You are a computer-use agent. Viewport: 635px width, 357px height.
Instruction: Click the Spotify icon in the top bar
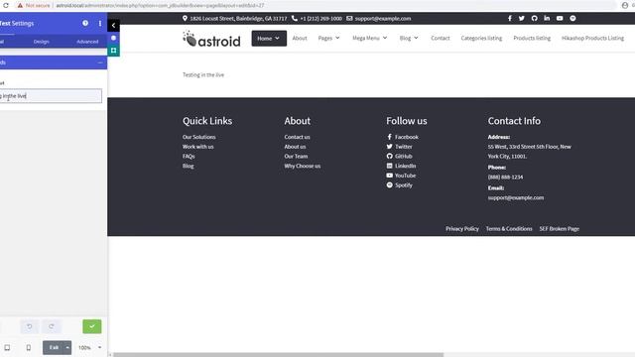(572, 18)
